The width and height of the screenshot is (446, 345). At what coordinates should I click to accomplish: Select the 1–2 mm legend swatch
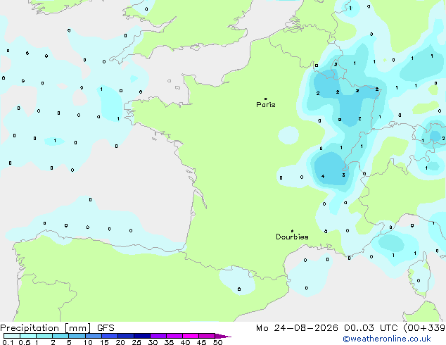[44, 336]
